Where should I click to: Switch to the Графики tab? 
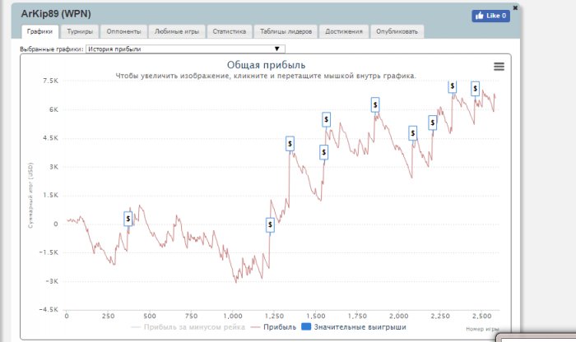click(x=39, y=31)
